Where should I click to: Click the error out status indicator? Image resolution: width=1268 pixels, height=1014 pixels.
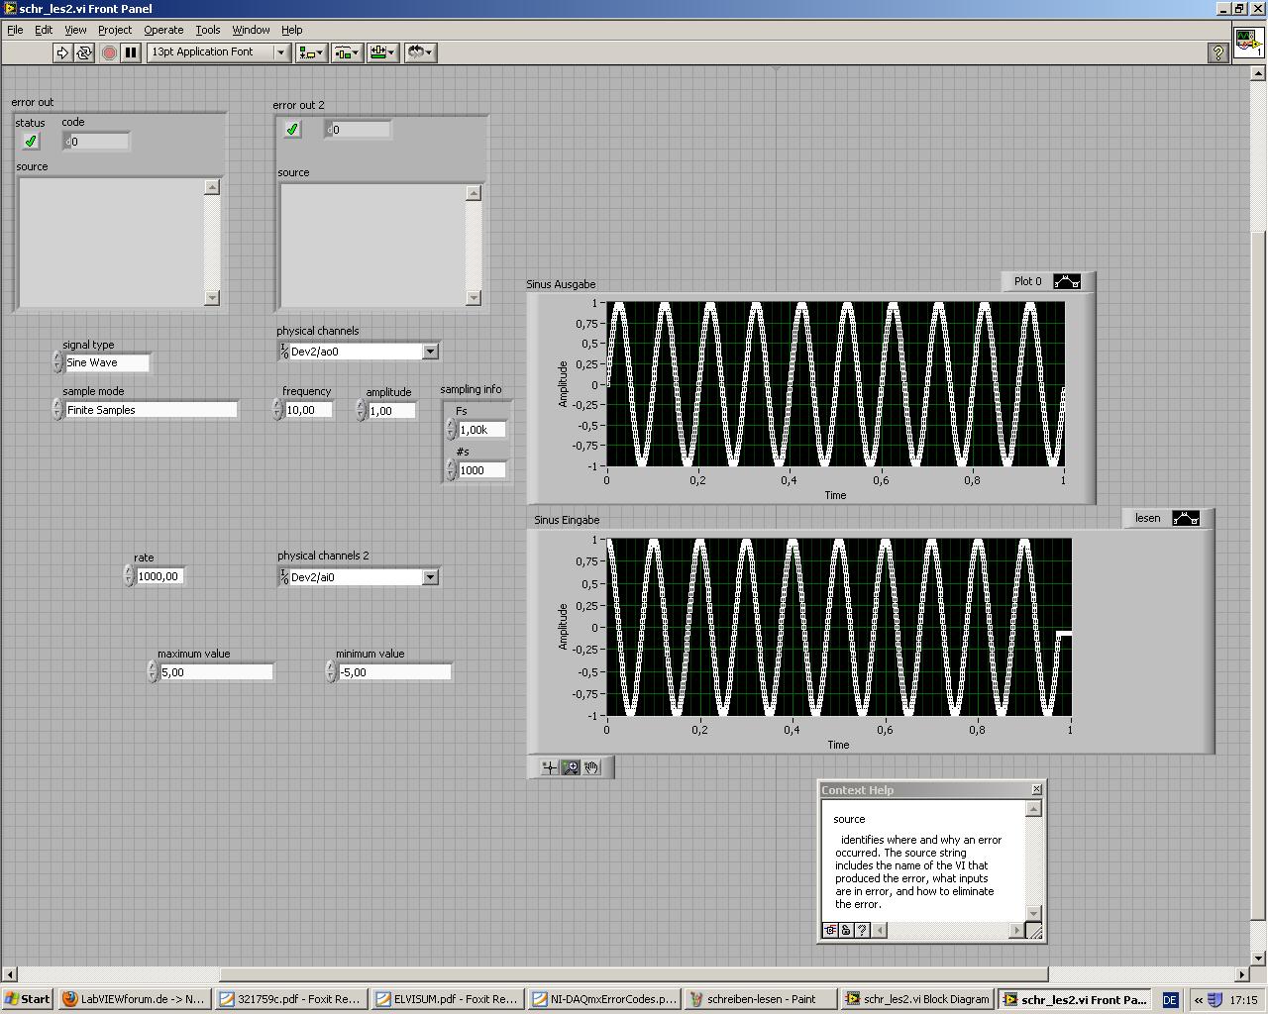tap(31, 142)
